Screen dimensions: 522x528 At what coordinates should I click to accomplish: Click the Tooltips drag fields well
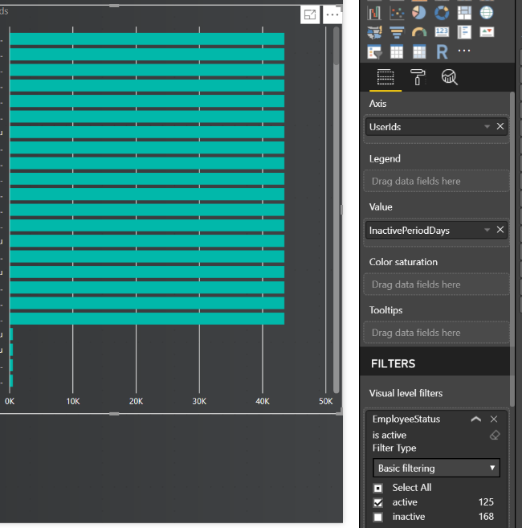pyautogui.click(x=437, y=333)
